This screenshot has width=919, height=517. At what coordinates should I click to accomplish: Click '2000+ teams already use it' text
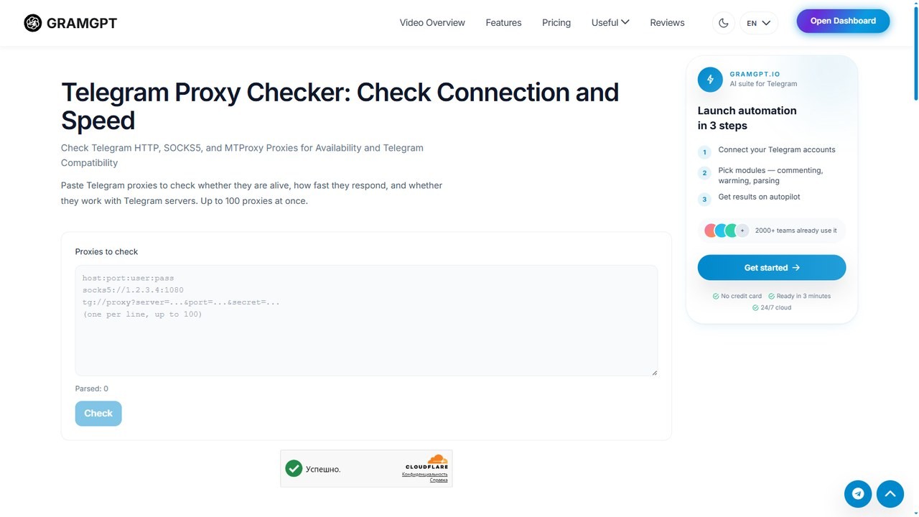(796, 230)
